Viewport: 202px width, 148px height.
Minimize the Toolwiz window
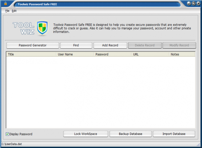tap(189, 3)
